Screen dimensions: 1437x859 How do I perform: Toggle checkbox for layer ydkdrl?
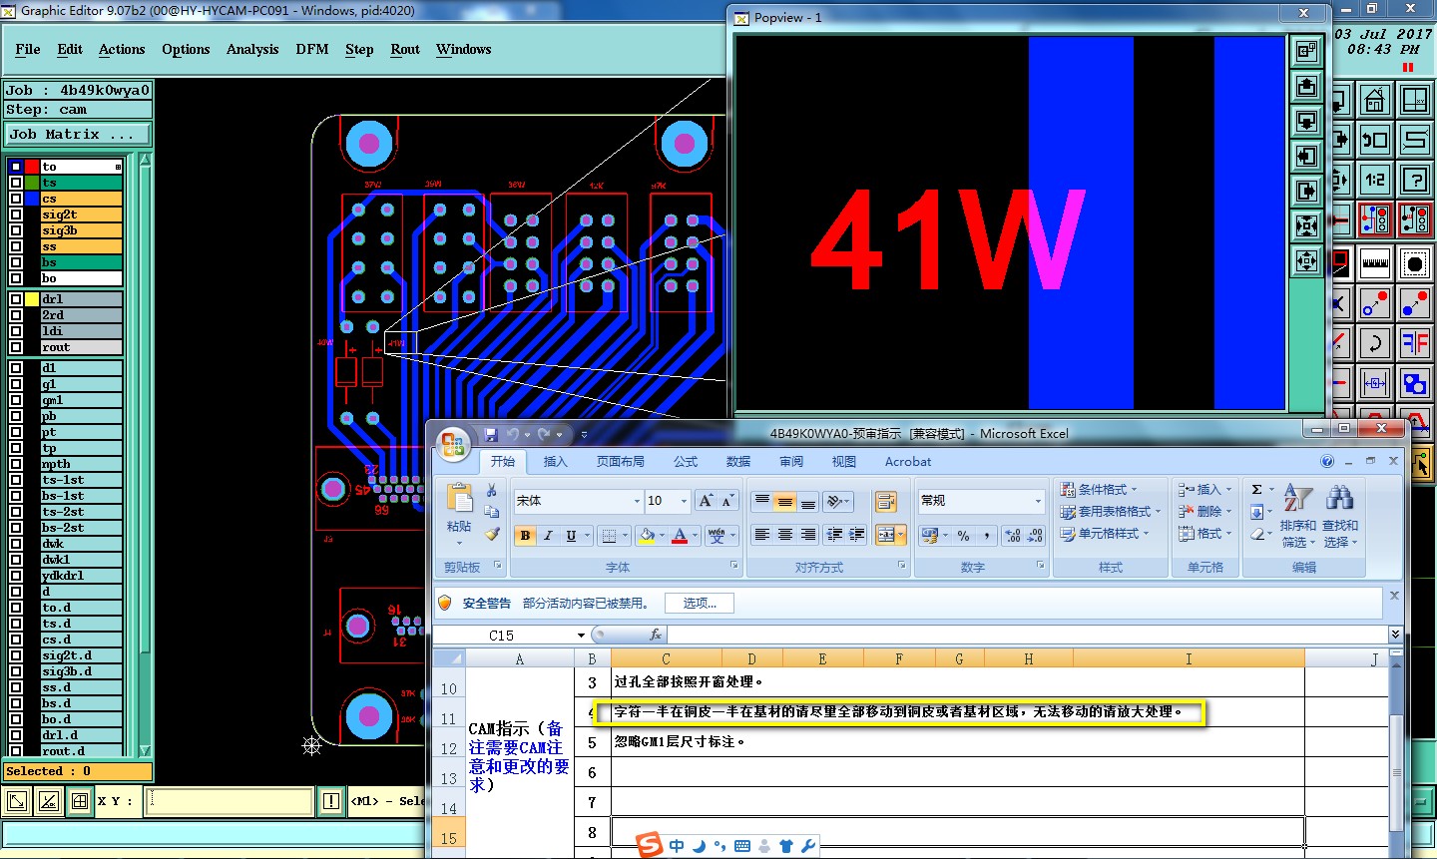16,576
